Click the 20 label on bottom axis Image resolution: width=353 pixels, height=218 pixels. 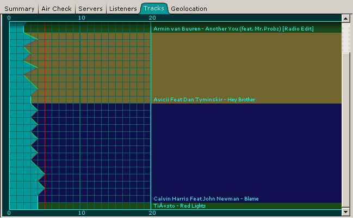[x=153, y=213]
